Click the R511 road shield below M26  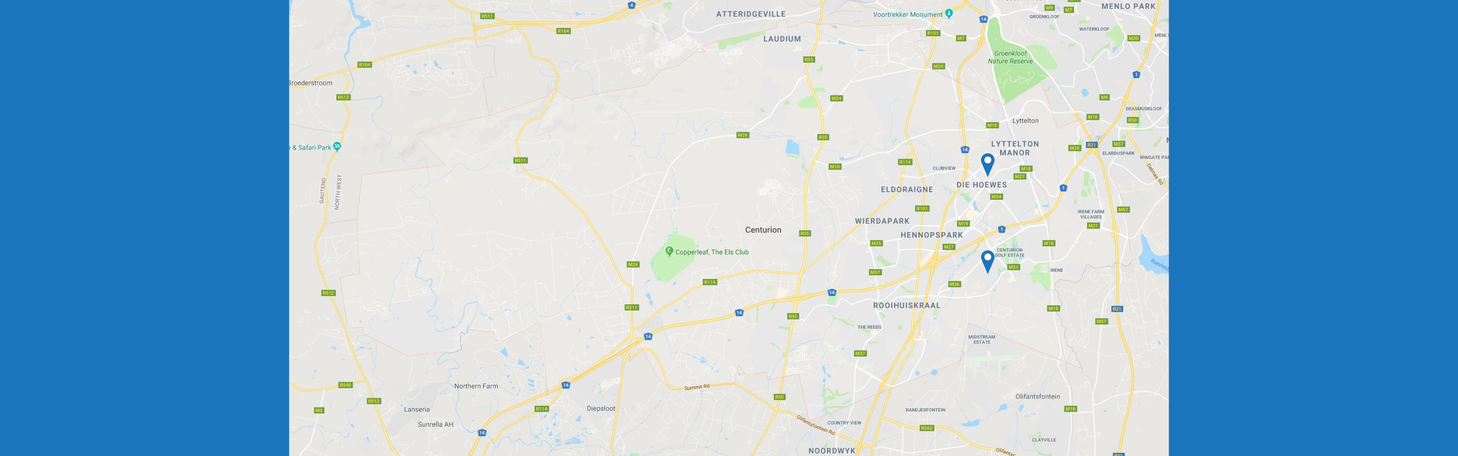click(x=632, y=307)
